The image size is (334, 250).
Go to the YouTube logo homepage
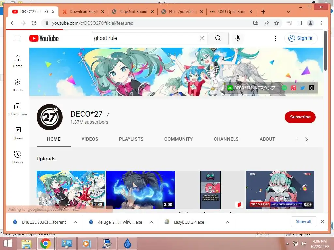pos(44,38)
